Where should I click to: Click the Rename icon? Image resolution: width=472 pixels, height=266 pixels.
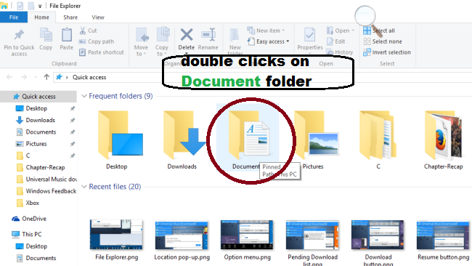(208, 35)
